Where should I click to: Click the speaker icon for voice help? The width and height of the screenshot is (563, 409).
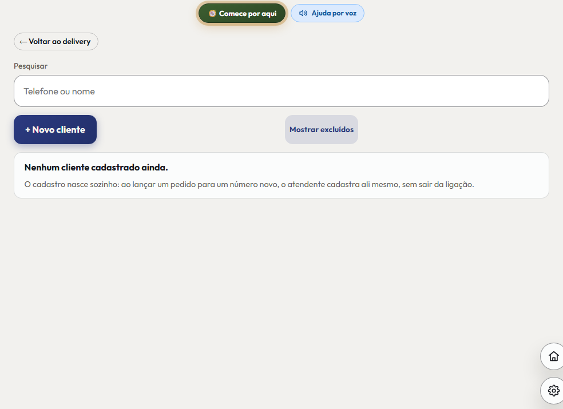[x=303, y=13]
